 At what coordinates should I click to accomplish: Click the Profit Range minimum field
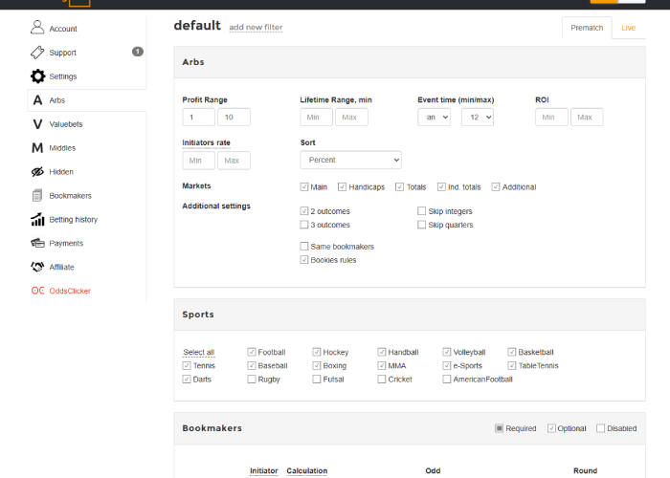[x=199, y=117]
